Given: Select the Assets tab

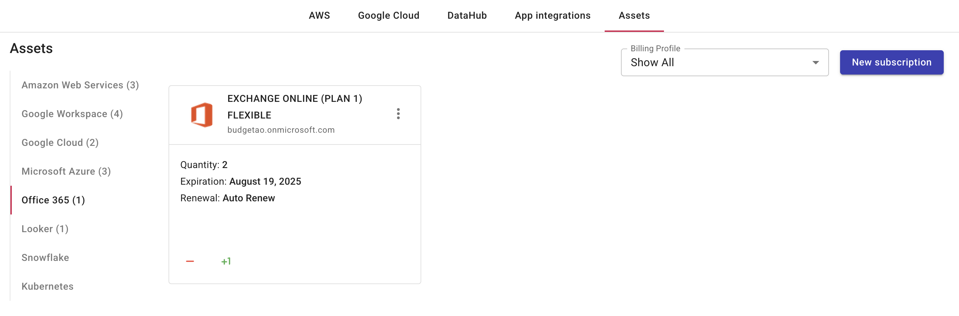Looking at the screenshot, I should click(x=634, y=16).
